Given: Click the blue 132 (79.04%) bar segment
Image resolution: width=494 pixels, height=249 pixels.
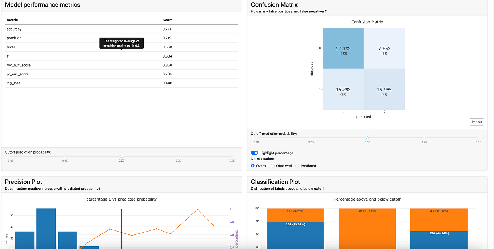Looking at the screenshot, I should point(295,236).
